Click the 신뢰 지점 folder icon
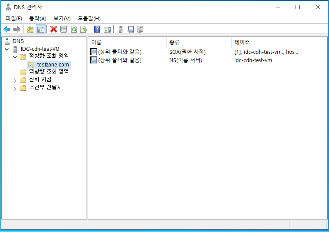The height and width of the screenshot is (232, 329). [x=23, y=80]
